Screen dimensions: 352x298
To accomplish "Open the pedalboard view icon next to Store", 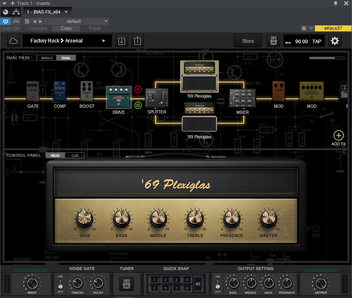I will point(274,41).
